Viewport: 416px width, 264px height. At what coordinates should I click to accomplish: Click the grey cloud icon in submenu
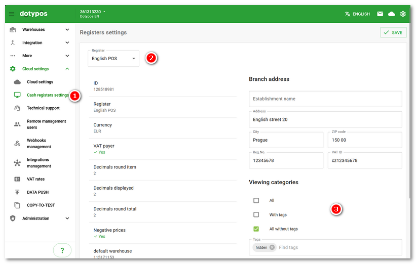click(x=17, y=82)
